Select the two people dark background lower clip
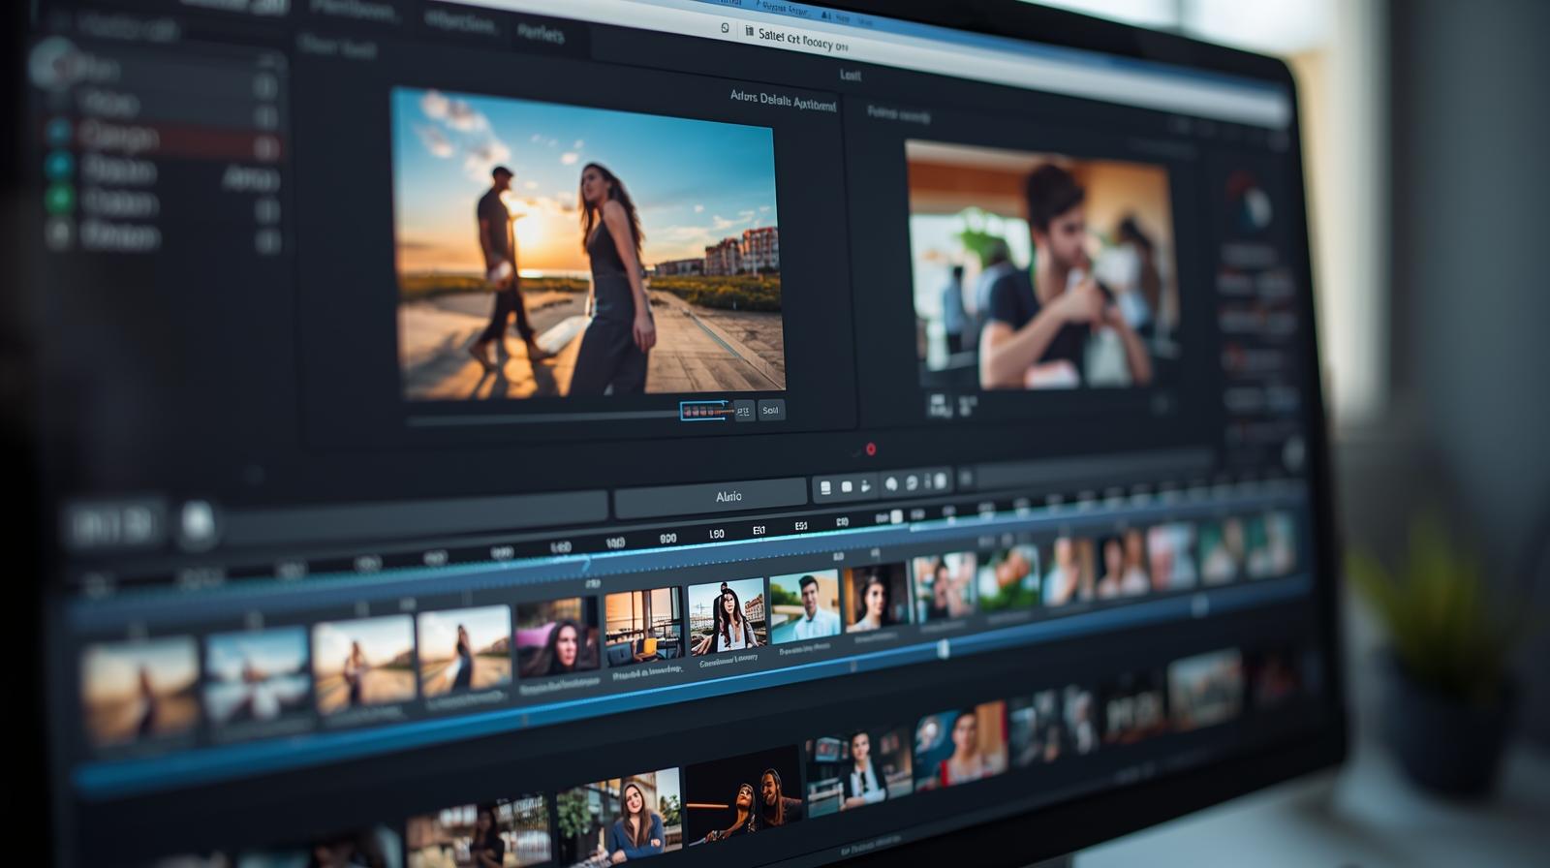1550x868 pixels. [744, 797]
